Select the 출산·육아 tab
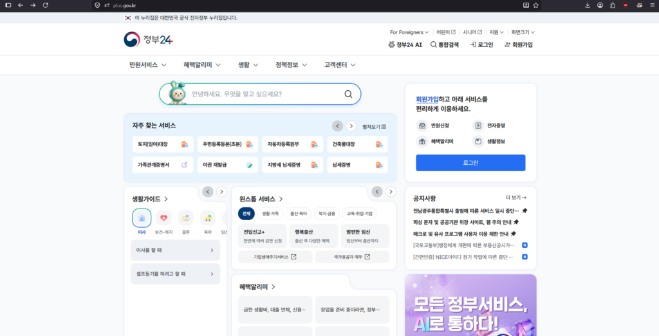 pyautogui.click(x=299, y=214)
